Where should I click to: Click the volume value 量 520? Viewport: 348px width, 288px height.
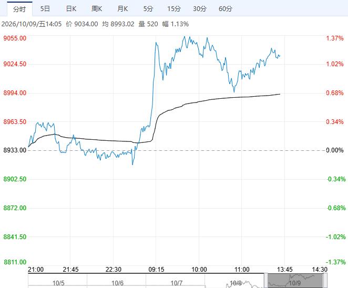click(148, 24)
